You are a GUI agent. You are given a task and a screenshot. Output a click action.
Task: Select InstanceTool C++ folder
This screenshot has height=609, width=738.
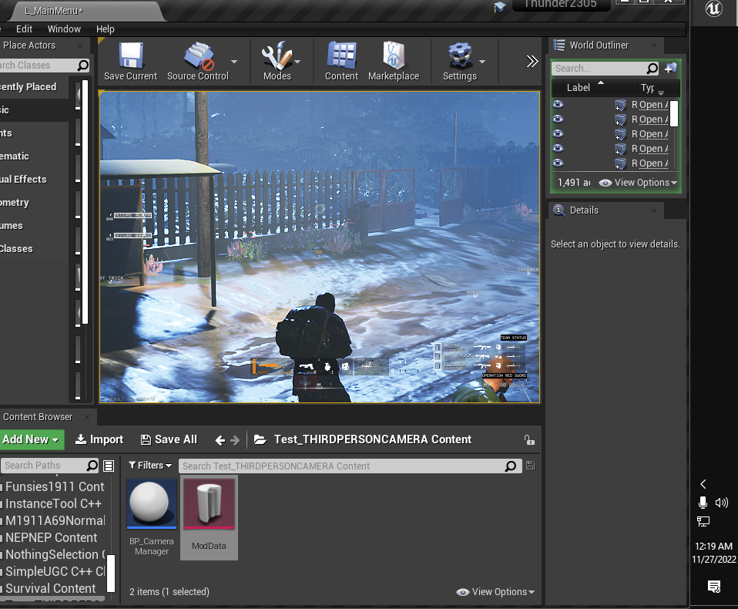tap(53, 503)
